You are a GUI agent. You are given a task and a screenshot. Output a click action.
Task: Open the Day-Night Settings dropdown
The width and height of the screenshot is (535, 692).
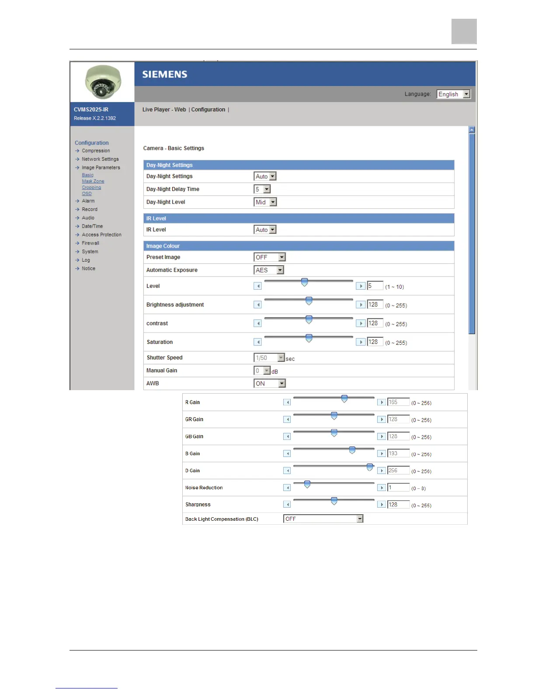[265, 176]
